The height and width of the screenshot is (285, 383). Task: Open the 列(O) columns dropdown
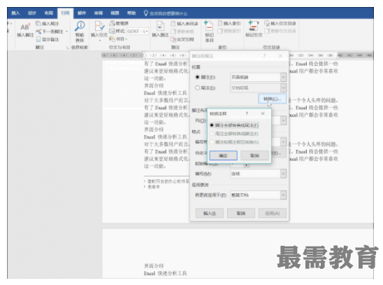pyautogui.click(x=283, y=120)
